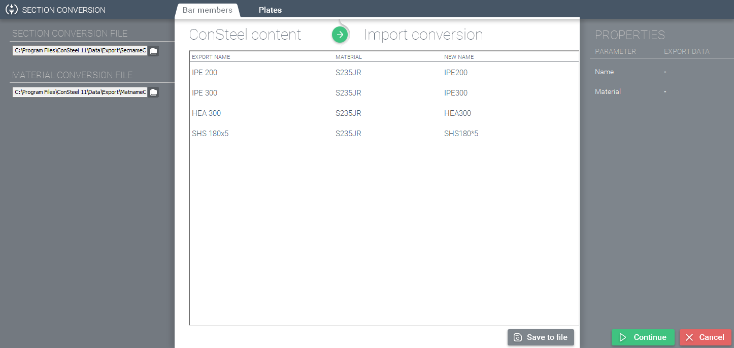Browse for material conversion file

[x=153, y=92]
